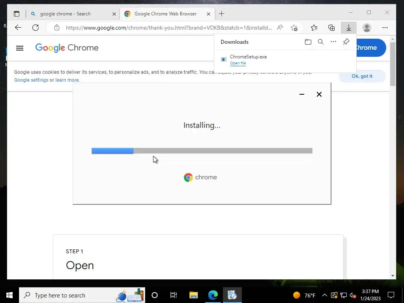Select the Google Chrome Web Browser tab
The image size is (404, 303).
(168, 14)
